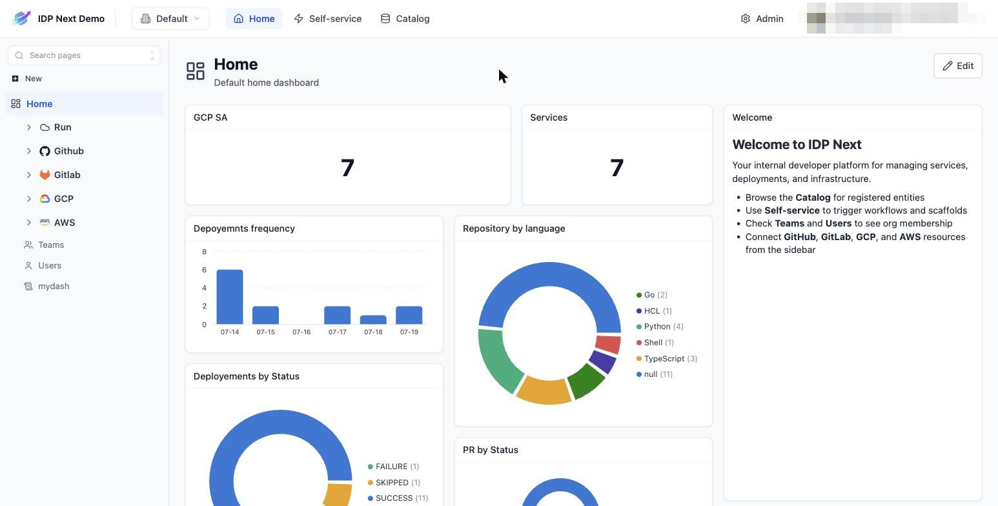Screen dimensions: 998x506
Task: Click the New page button
Action: (26, 79)
